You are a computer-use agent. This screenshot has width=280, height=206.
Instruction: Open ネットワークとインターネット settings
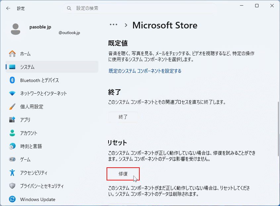[52, 93]
